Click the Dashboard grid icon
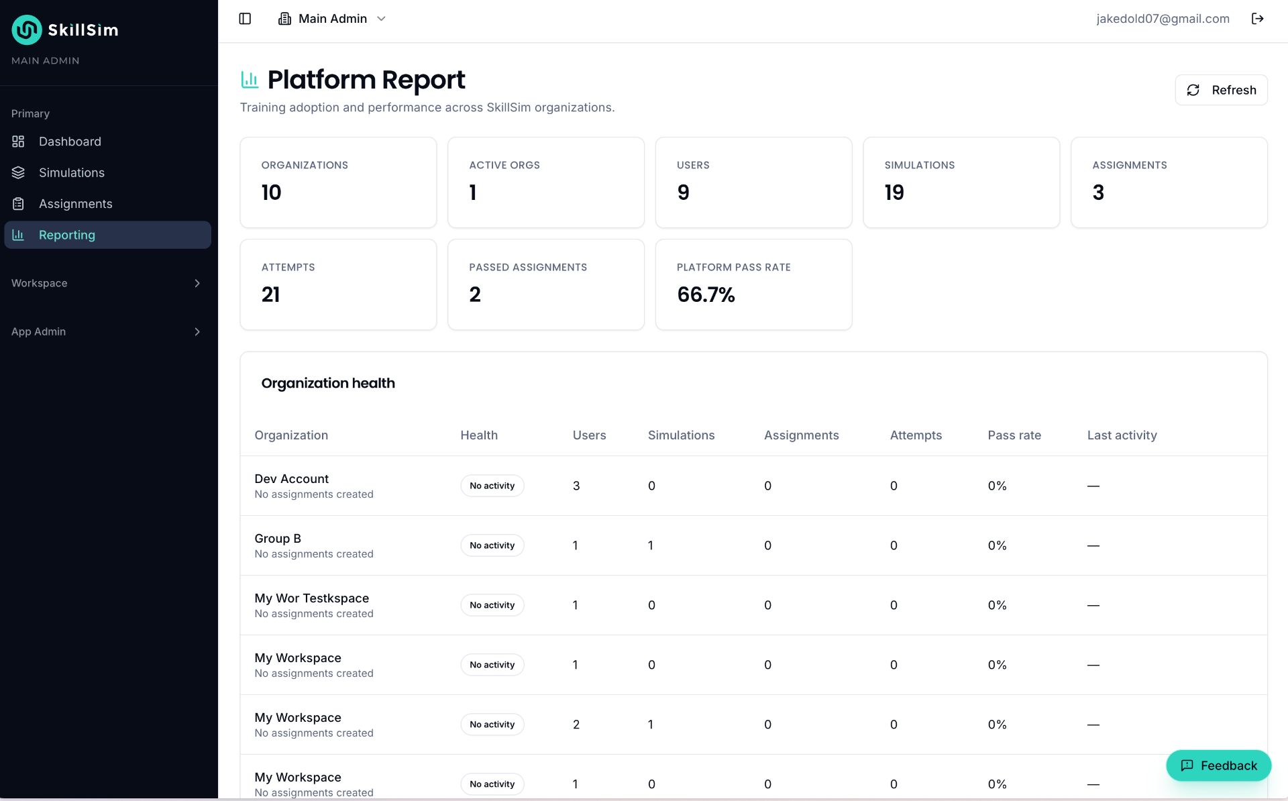Screen dimensions: 1288x801 (x=18, y=142)
